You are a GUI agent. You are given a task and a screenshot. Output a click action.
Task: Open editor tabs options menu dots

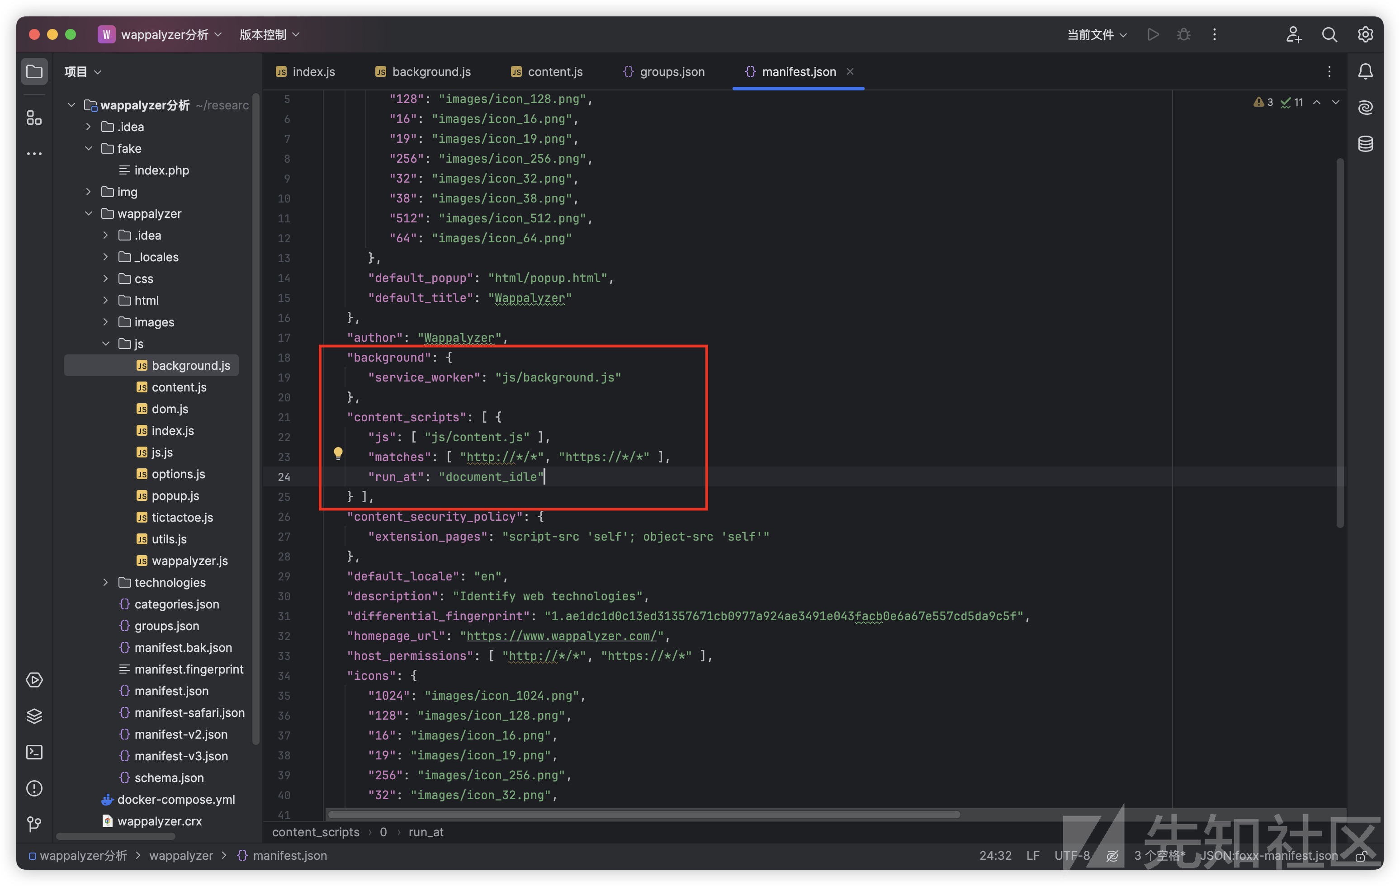(x=1329, y=71)
